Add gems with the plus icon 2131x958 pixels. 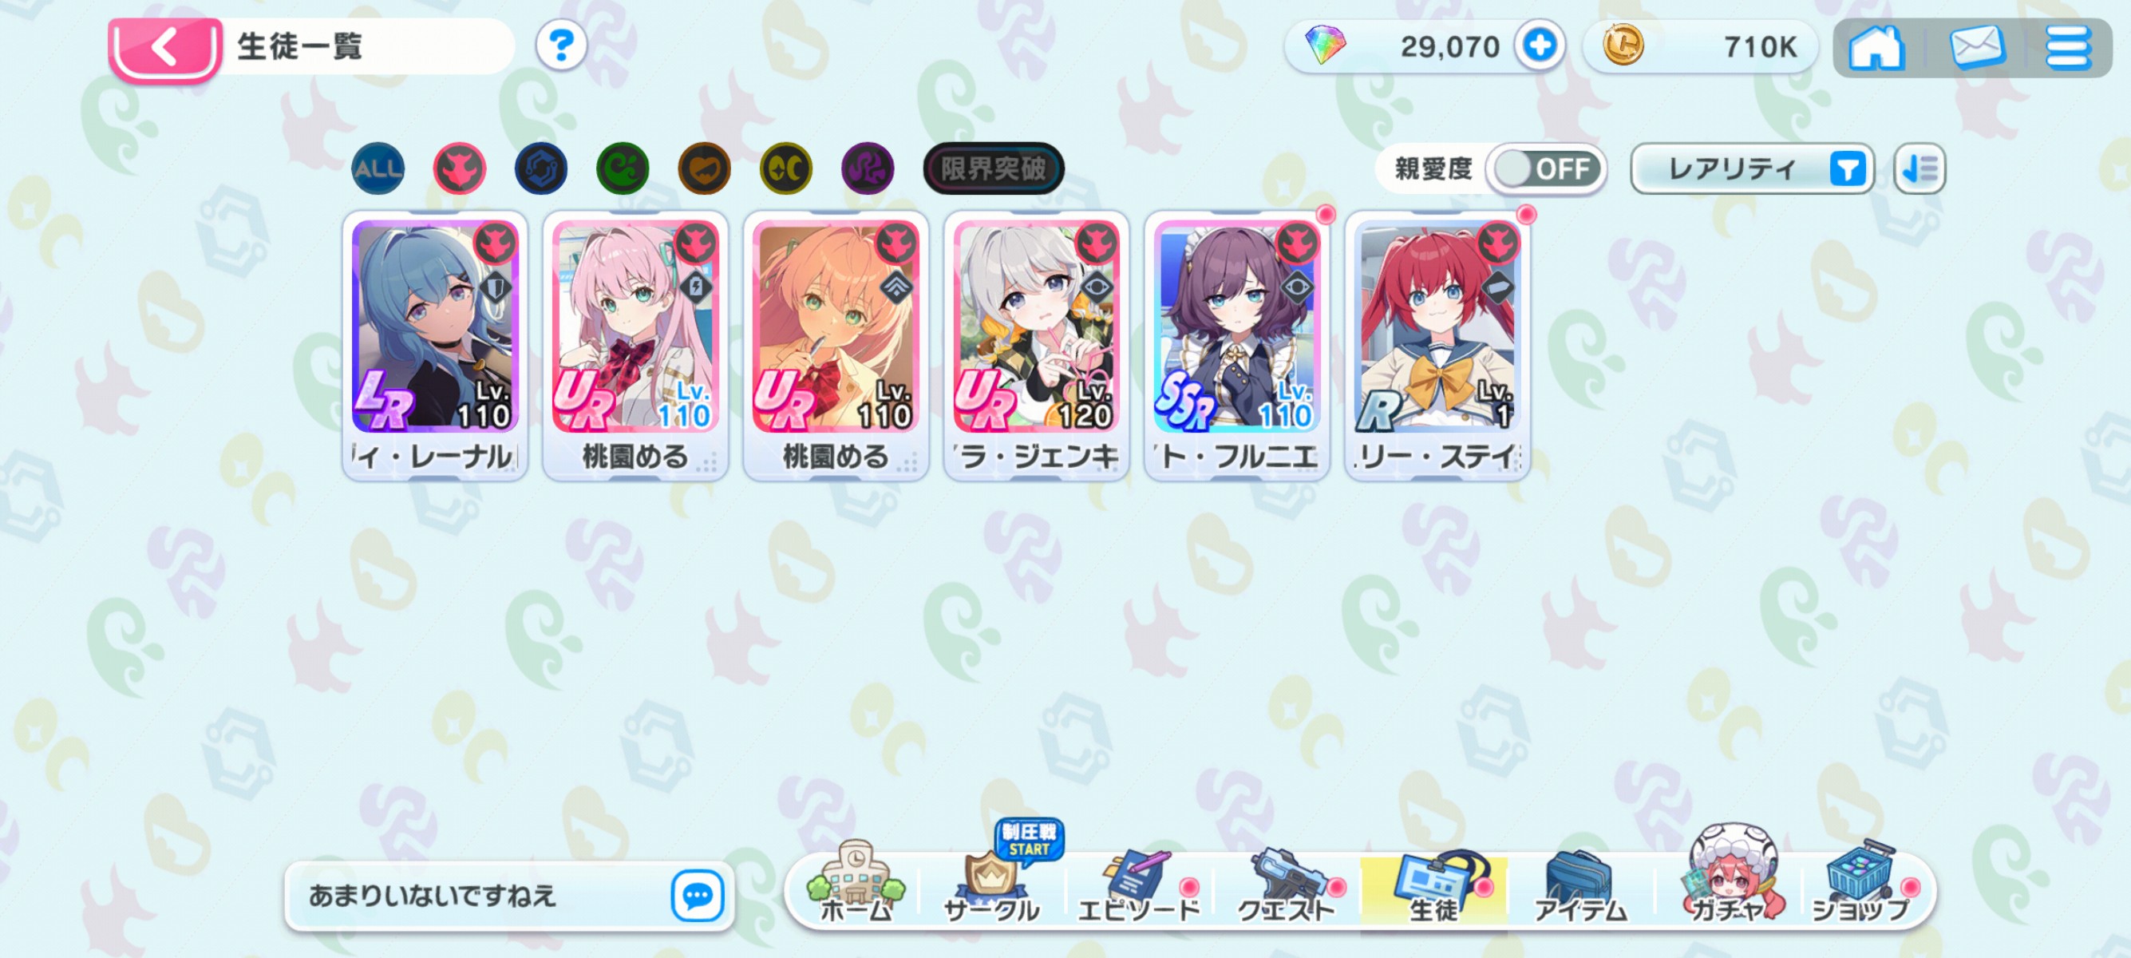(x=1539, y=46)
